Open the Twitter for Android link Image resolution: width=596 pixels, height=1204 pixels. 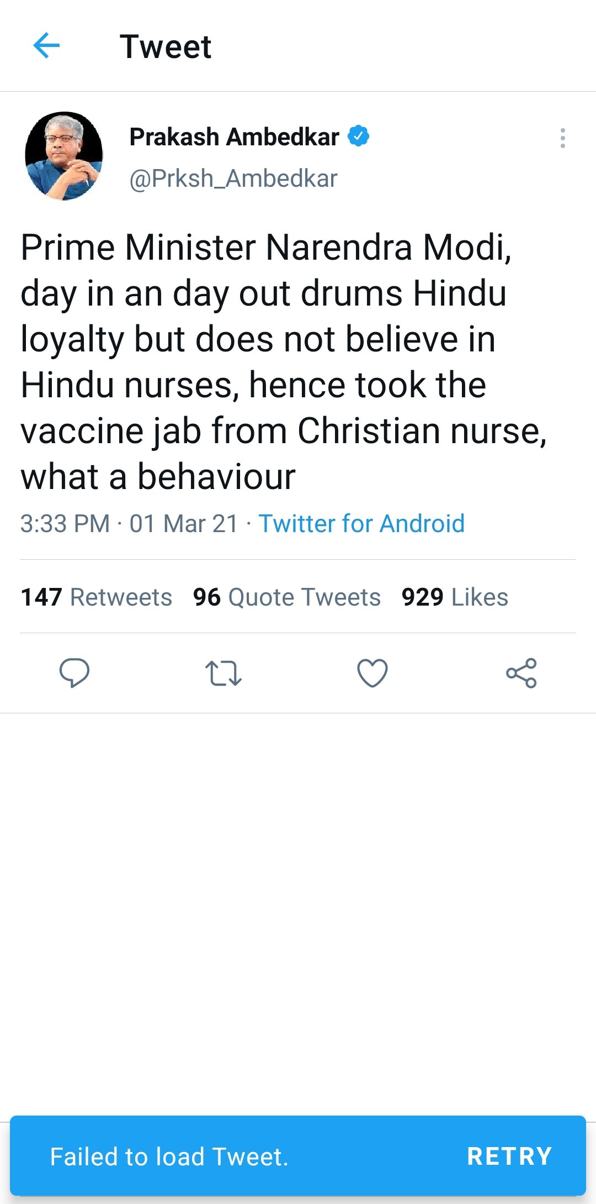(361, 523)
